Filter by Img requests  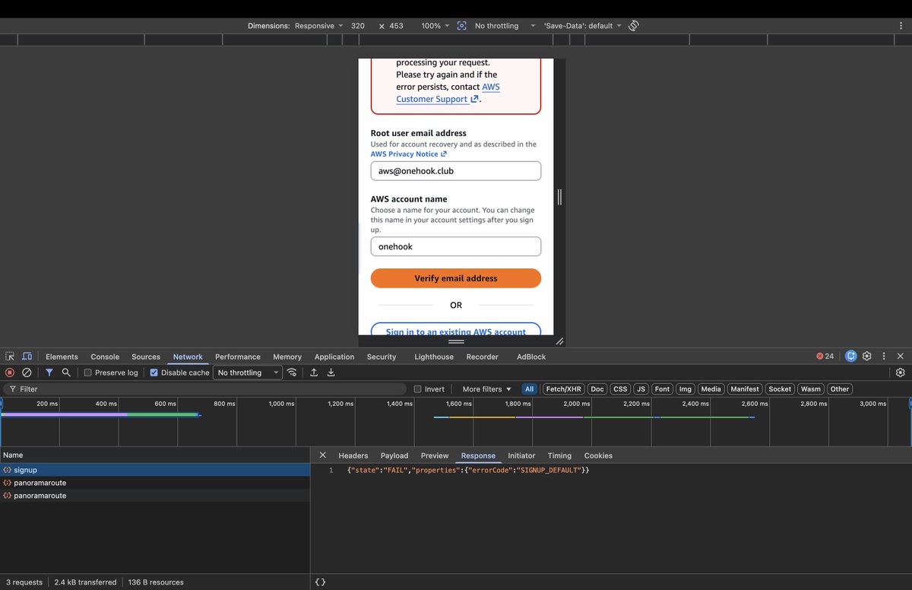pyautogui.click(x=686, y=389)
